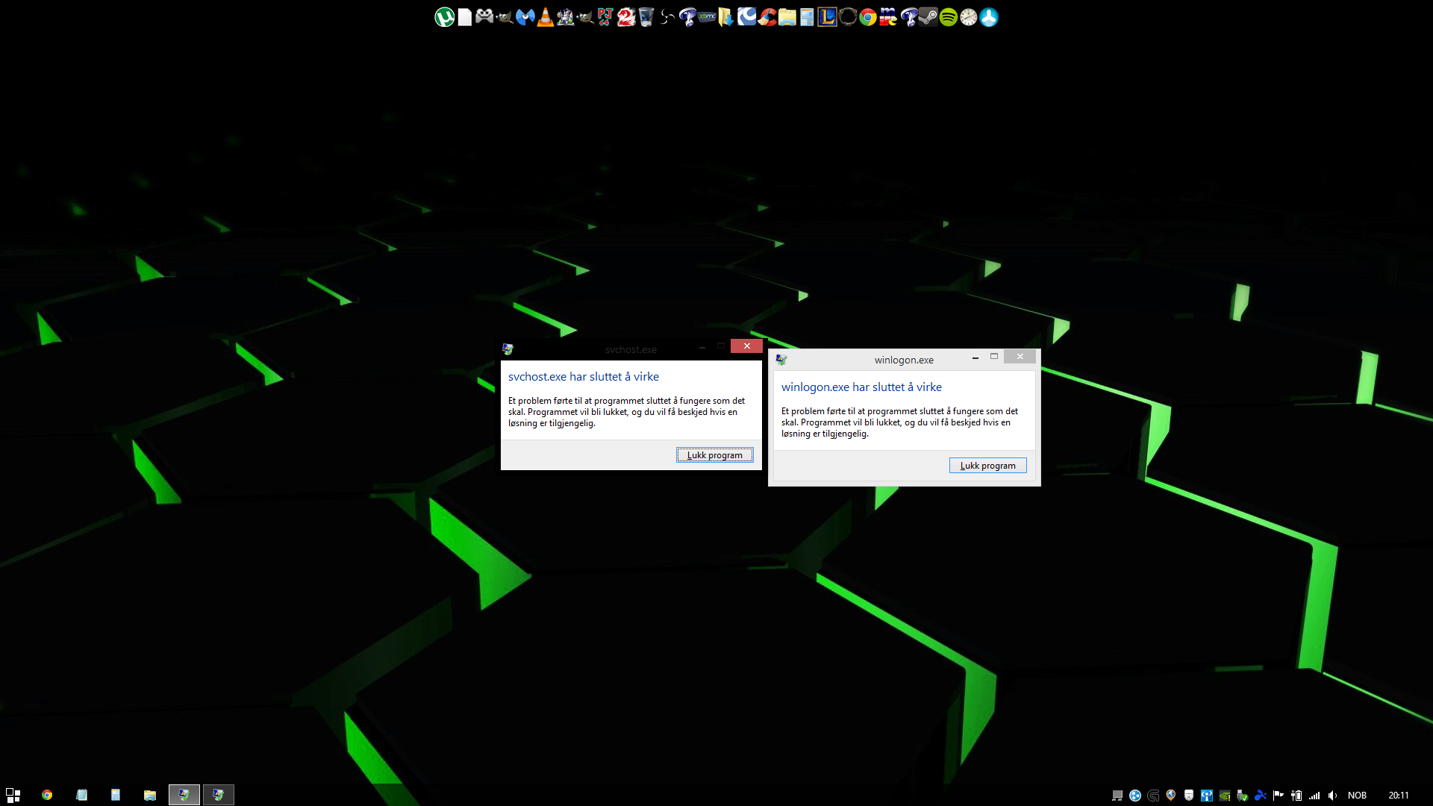Open the dark swirl icon after Recycle Bin

click(x=666, y=17)
